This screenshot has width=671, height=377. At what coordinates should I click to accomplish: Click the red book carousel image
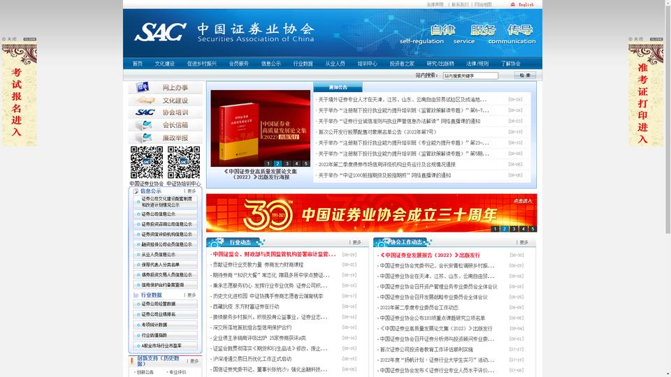click(x=260, y=128)
